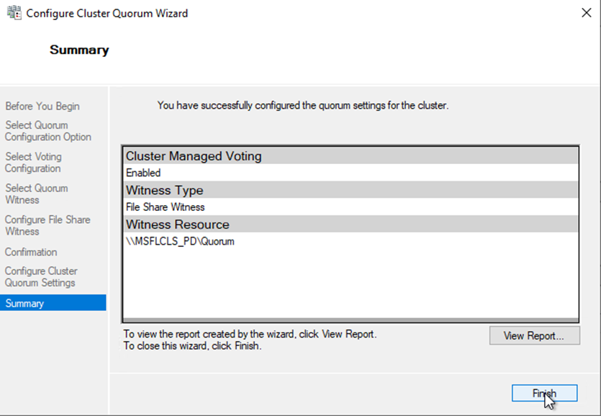
Task: Select the \\MSFLCLS_PD\Quorum path entry
Action: click(180, 242)
